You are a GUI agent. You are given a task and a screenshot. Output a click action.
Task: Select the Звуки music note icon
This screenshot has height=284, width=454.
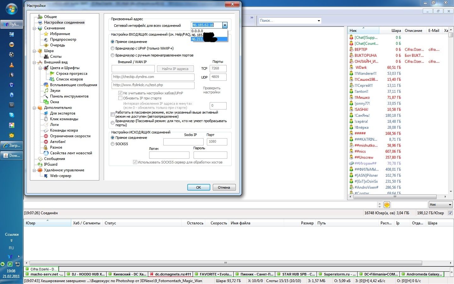pyautogui.click(x=46, y=91)
